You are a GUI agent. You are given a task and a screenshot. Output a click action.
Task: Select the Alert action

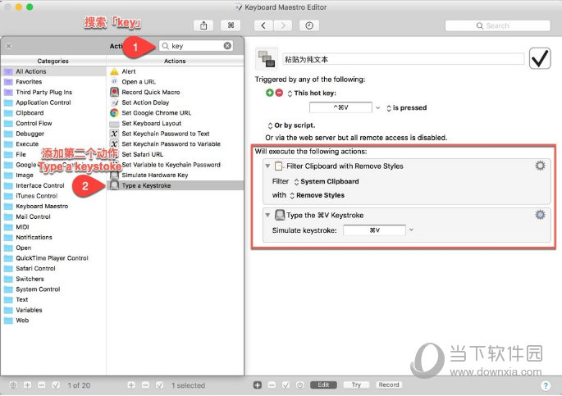tap(176, 71)
